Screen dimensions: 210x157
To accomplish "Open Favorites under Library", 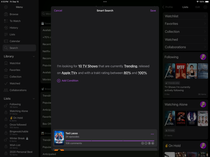I will (x=19, y=70).
